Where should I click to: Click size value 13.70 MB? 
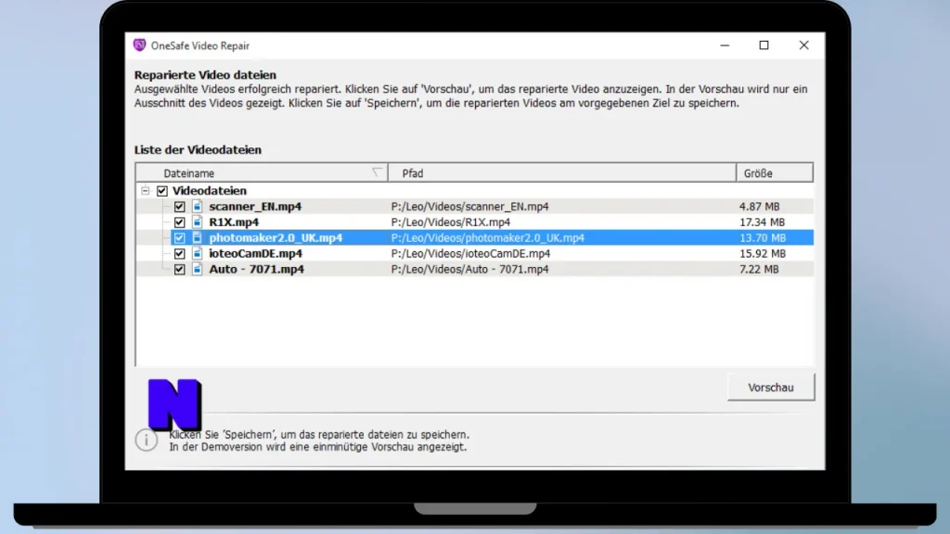pyautogui.click(x=763, y=238)
